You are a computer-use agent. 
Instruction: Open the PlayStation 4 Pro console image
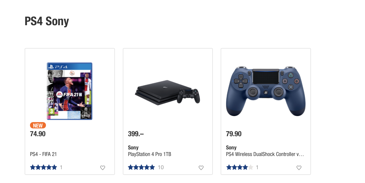167,91
